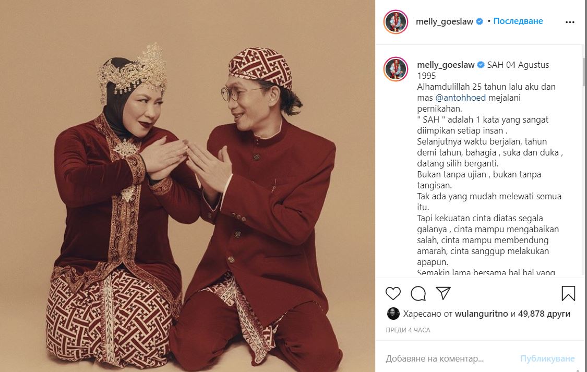Open melly_goeslaw header profile picture

pyautogui.click(x=396, y=22)
